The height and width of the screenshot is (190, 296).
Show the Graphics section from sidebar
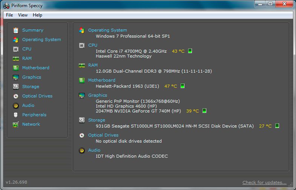[x=32, y=77]
